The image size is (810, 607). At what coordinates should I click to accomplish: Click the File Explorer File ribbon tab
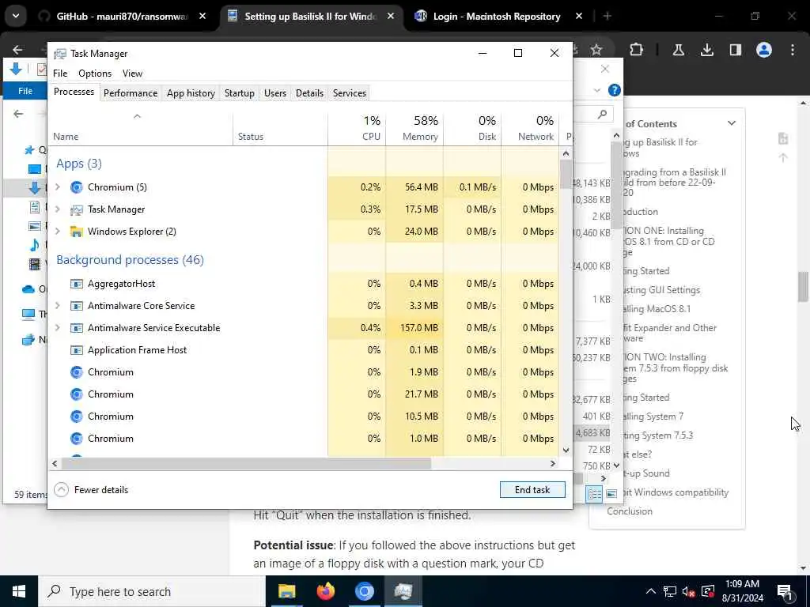click(25, 91)
